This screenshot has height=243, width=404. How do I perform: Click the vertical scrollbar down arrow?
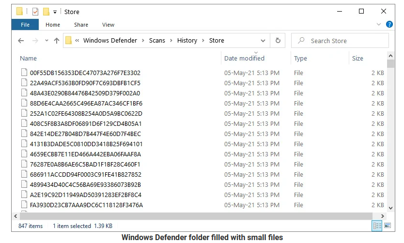pyautogui.click(x=390, y=208)
